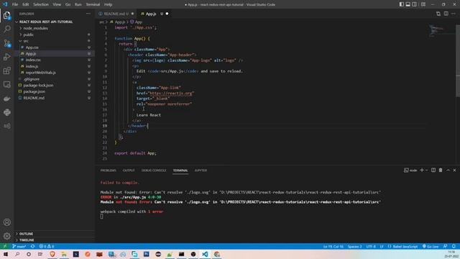Open the Help menu
Image resolution: width=460 pixels, height=259 pixels.
tap(108, 4)
